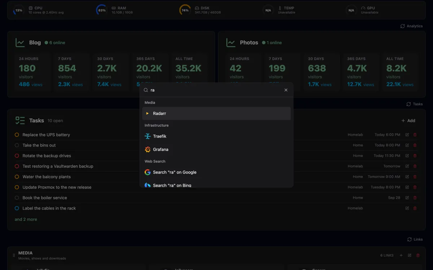Mark "Label the cables in the rack" done
Image resolution: width=433 pixels, height=270 pixels.
pos(17,208)
